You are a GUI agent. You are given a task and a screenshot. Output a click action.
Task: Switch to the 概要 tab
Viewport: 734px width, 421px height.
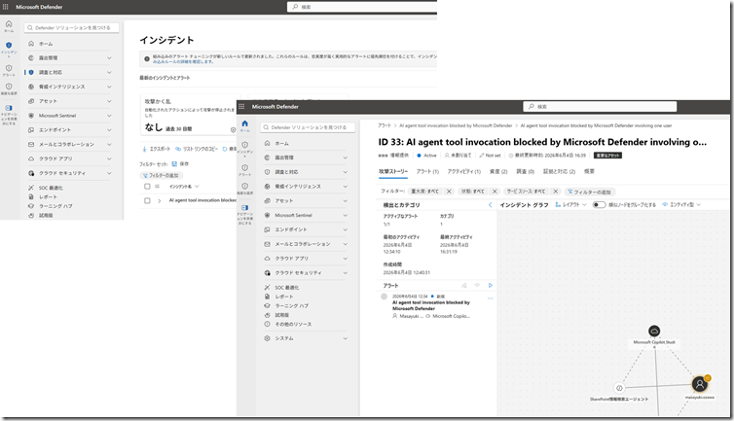coord(589,172)
